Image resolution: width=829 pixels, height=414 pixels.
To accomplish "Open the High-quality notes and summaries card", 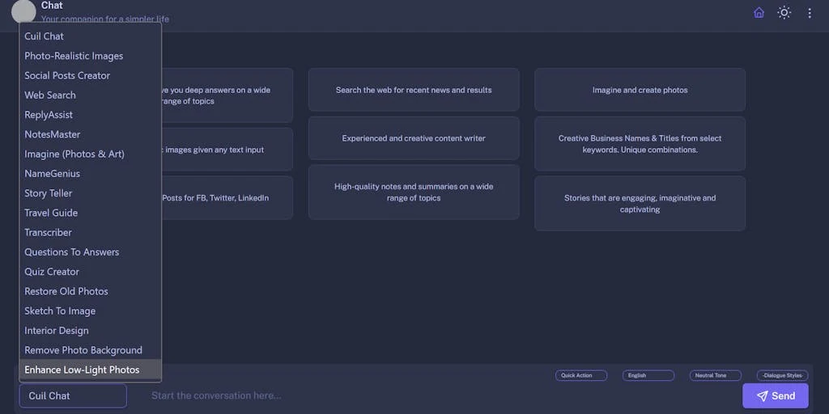I will tap(414, 192).
